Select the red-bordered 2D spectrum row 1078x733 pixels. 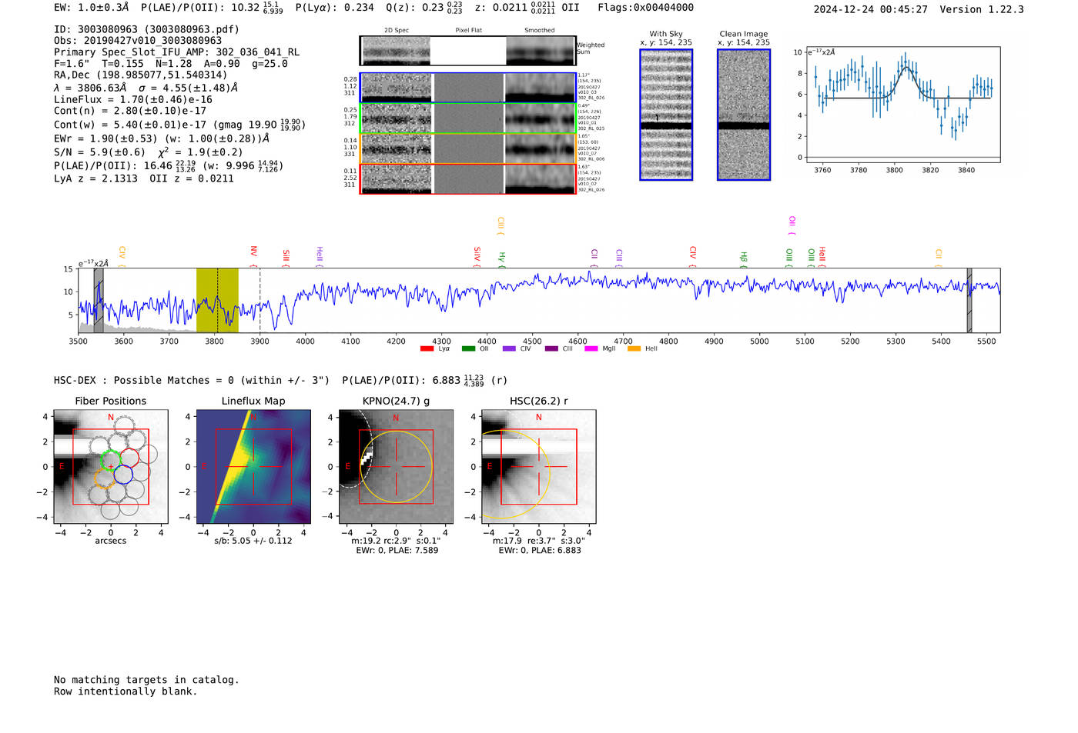[x=467, y=178]
